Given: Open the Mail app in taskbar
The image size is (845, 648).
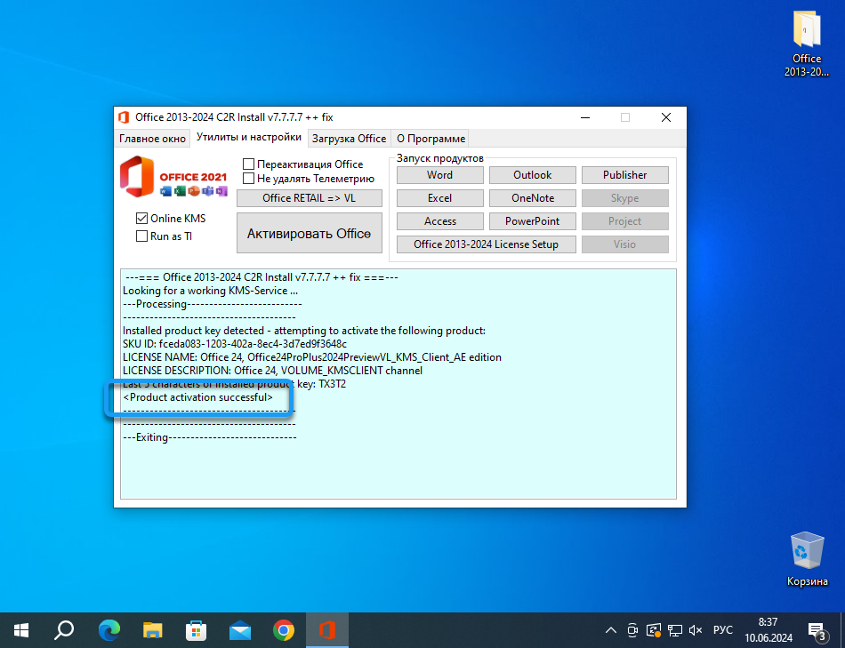Looking at the screenshot, I should point(240,630).
